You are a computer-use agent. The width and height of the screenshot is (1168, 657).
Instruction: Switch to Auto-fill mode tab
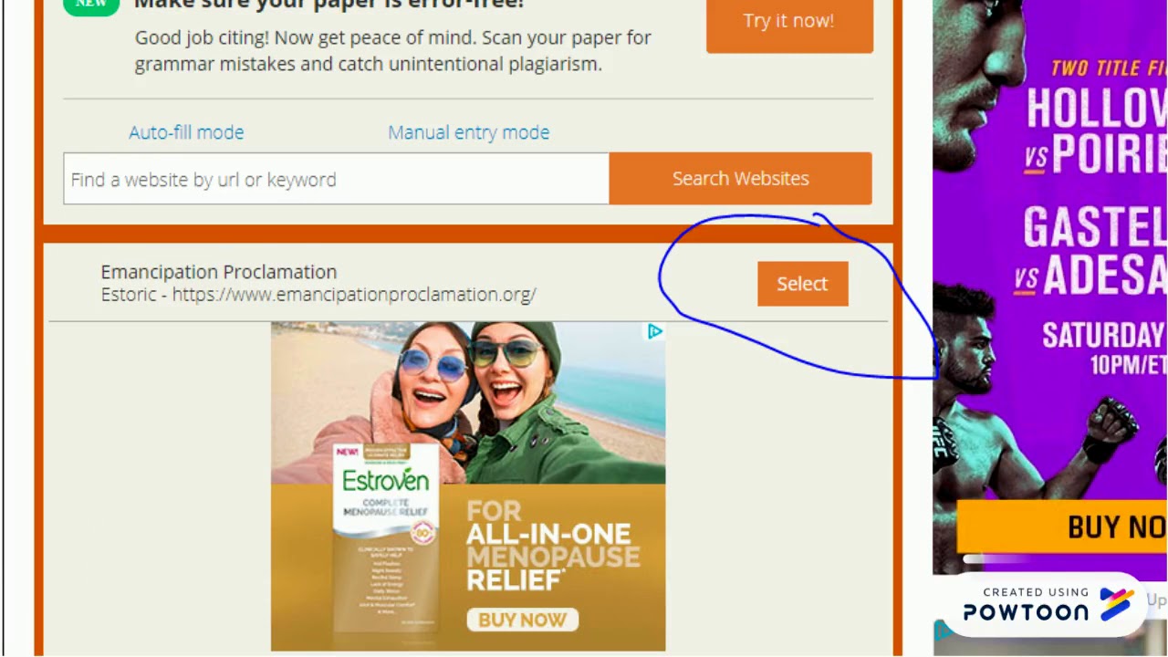click(x=186, y=132)
